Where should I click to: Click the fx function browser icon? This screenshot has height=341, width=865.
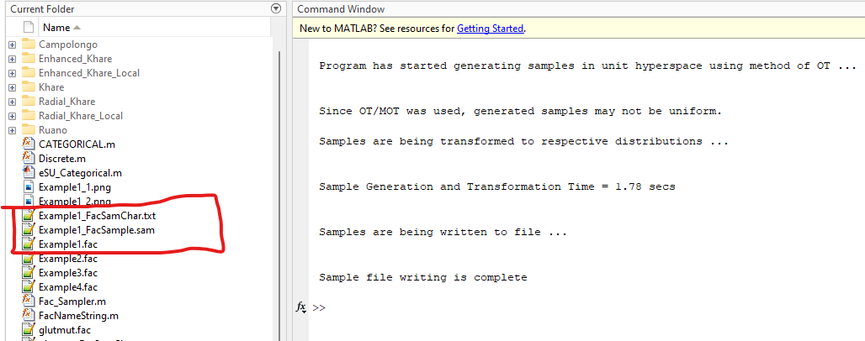point(300,307)
